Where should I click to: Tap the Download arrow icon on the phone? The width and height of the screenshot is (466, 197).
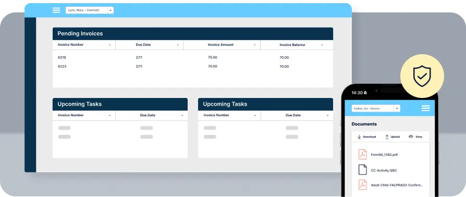tap(359, 137)
